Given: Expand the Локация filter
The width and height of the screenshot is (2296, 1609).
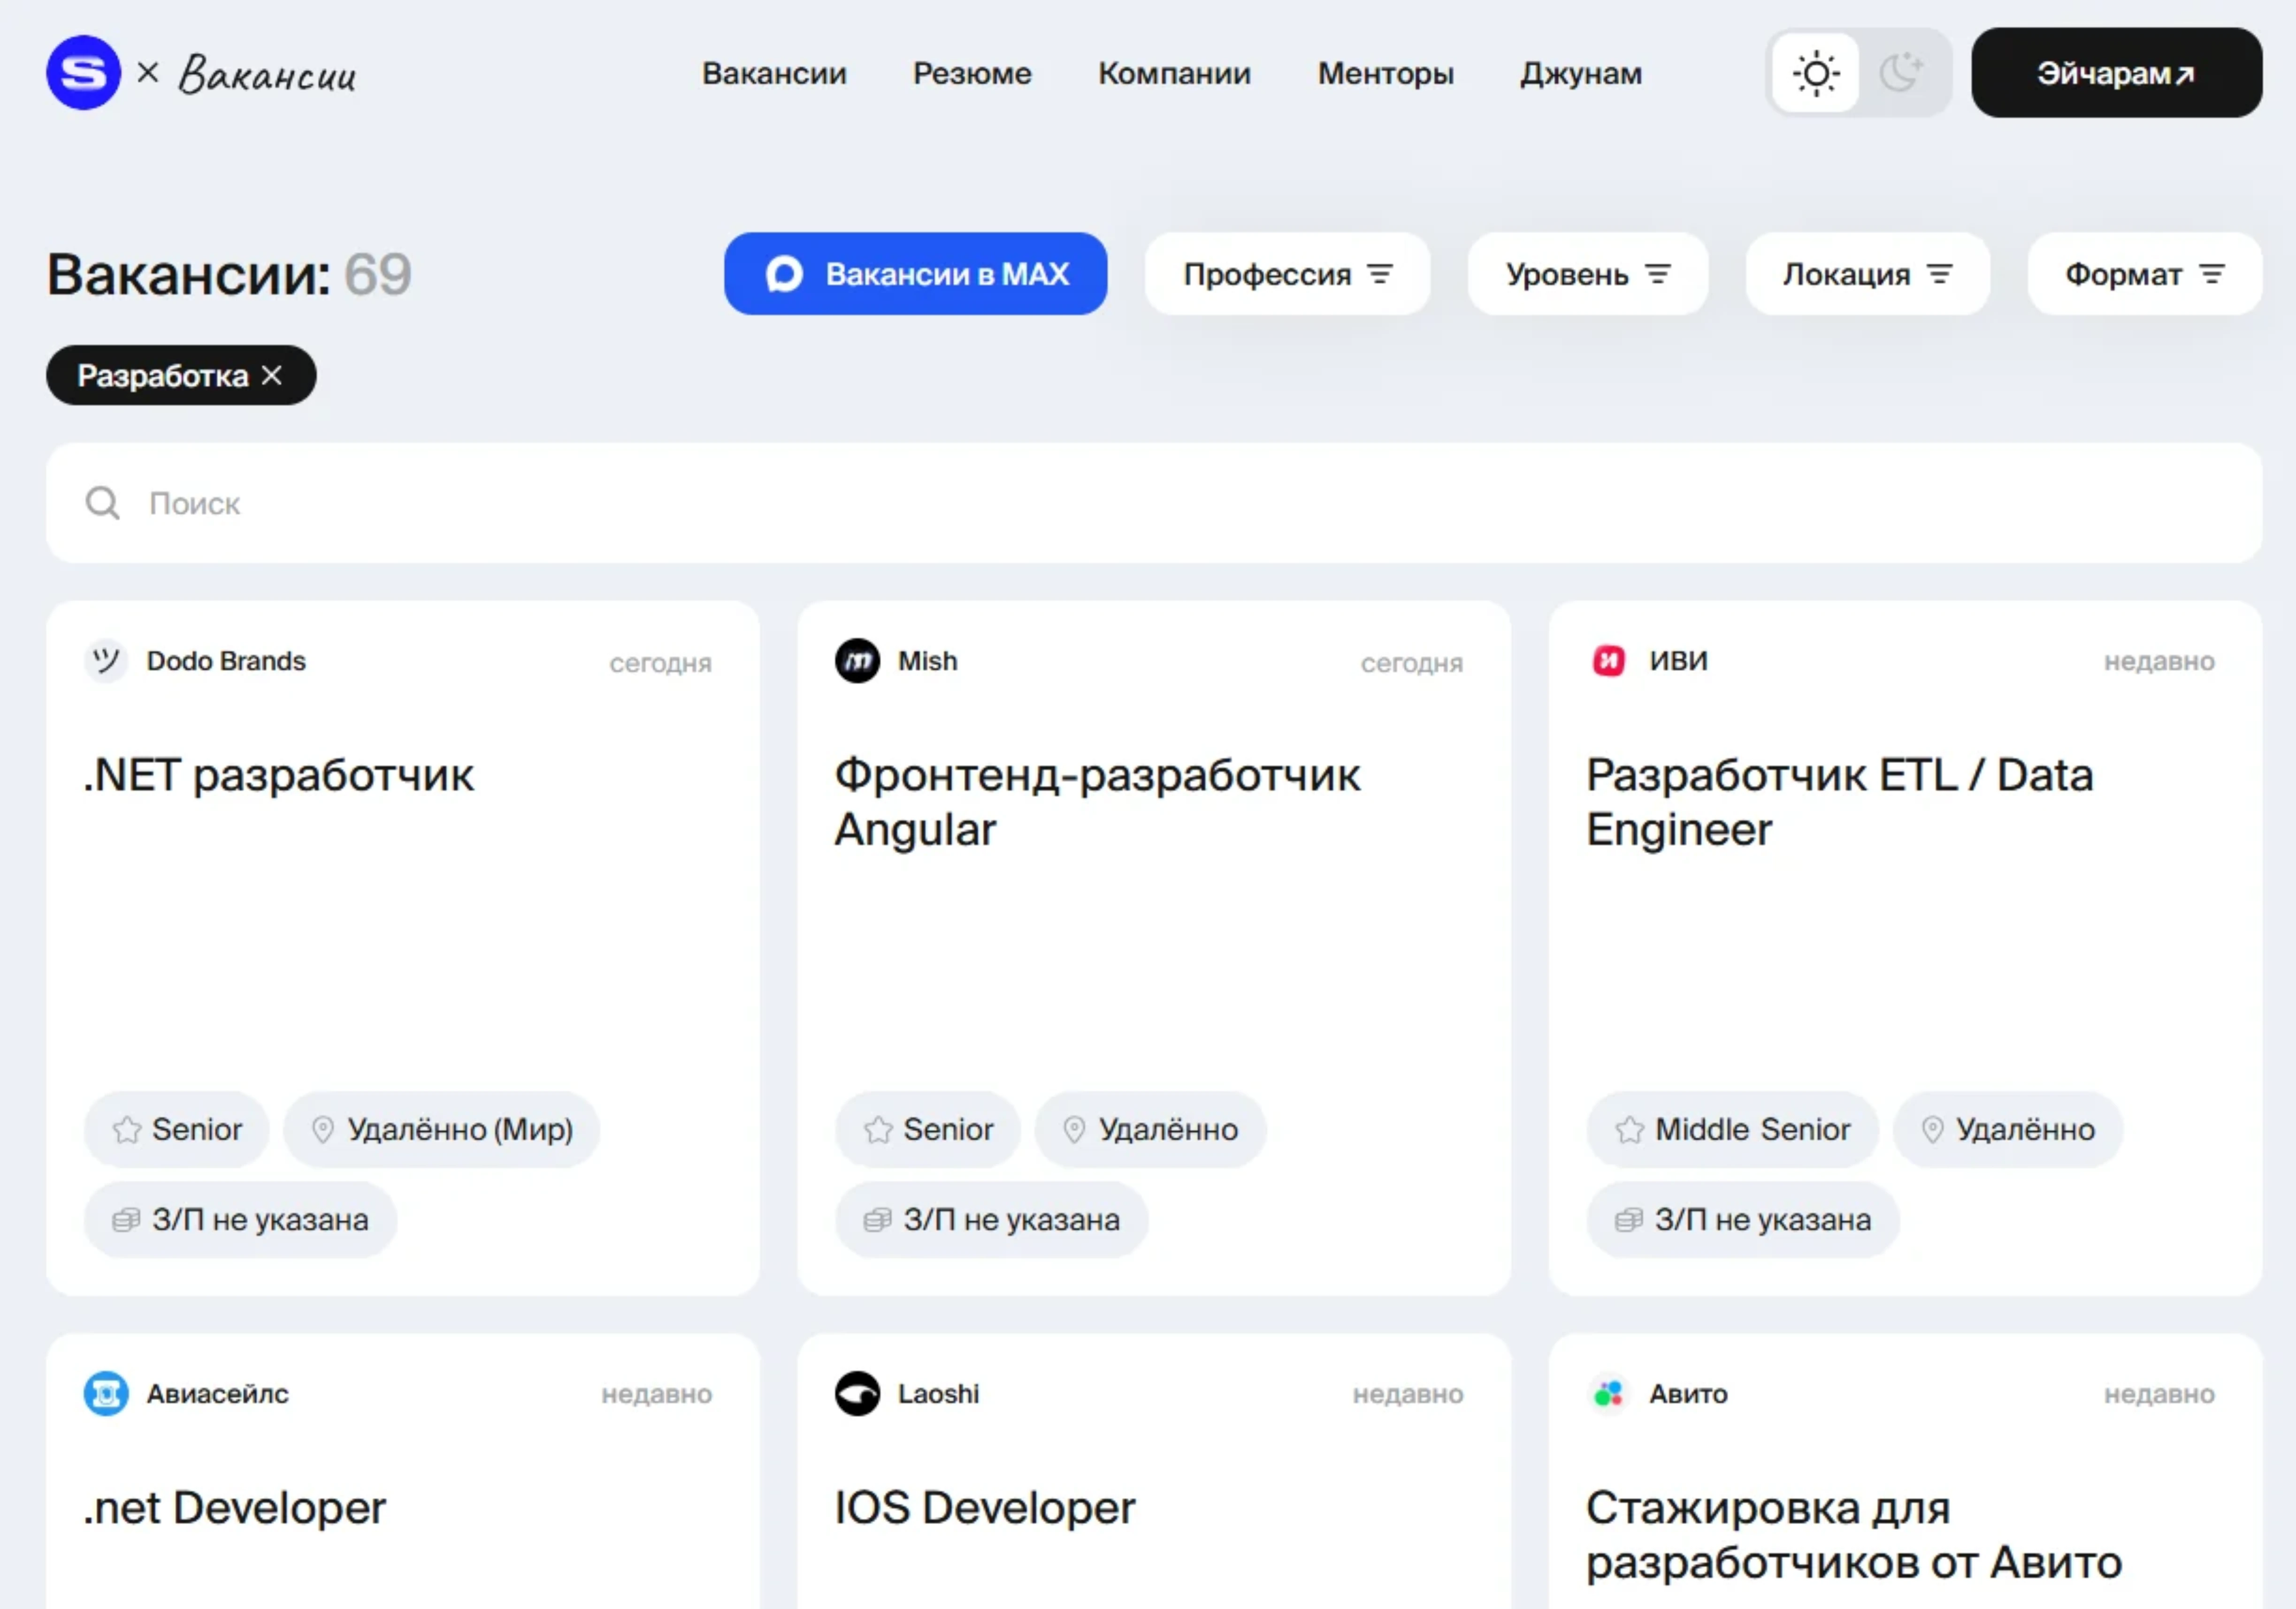Looking at the screenshot, I should (1867, 274).
